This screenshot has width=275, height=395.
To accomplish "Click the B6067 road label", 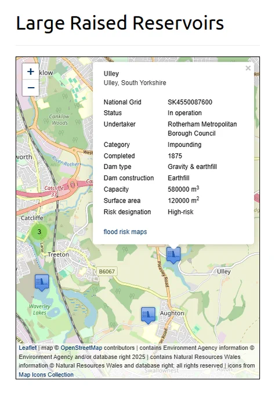I will (x=107, y=272).
